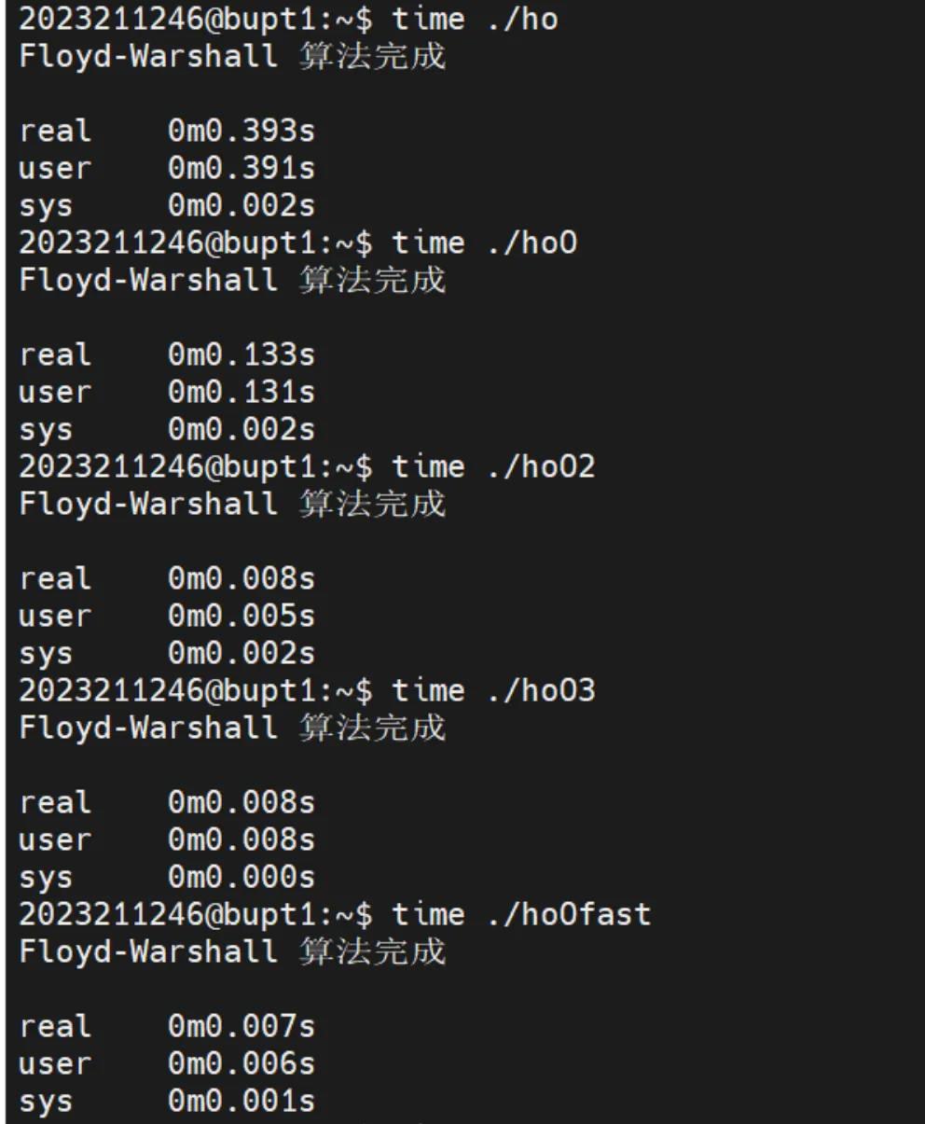
Task: Click the user 0m0.131s timing value
Action: click(242, 392)
